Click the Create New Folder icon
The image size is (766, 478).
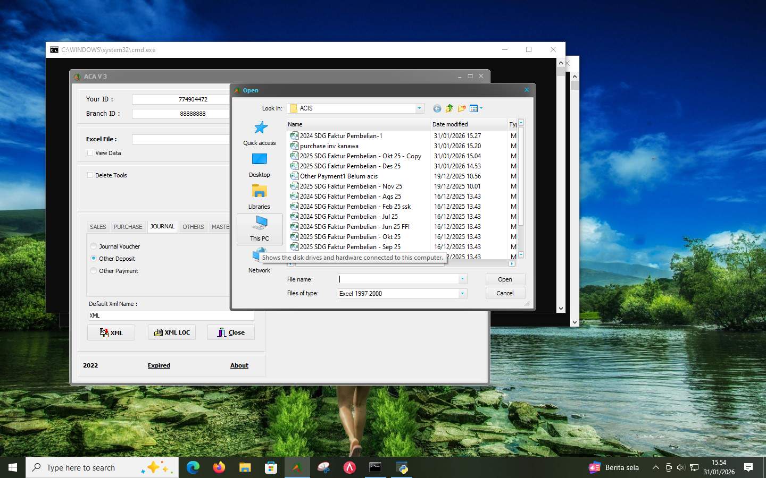[462, 108]
